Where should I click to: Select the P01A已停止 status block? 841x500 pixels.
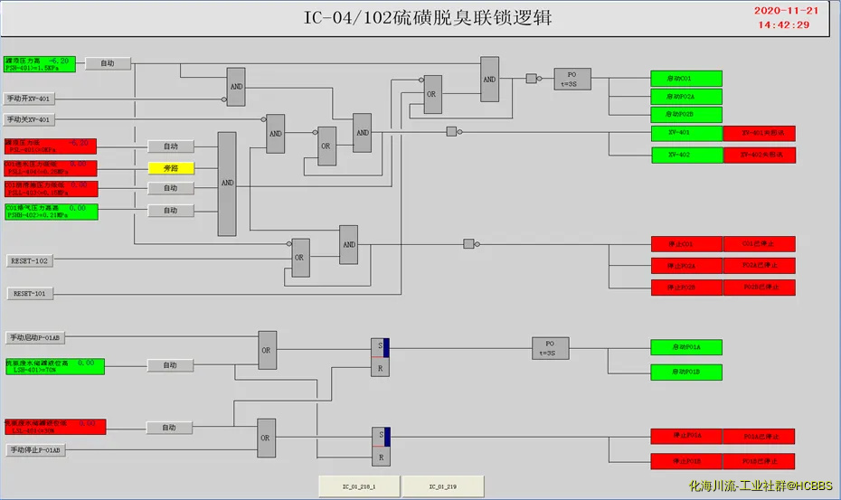click(759, 436)
